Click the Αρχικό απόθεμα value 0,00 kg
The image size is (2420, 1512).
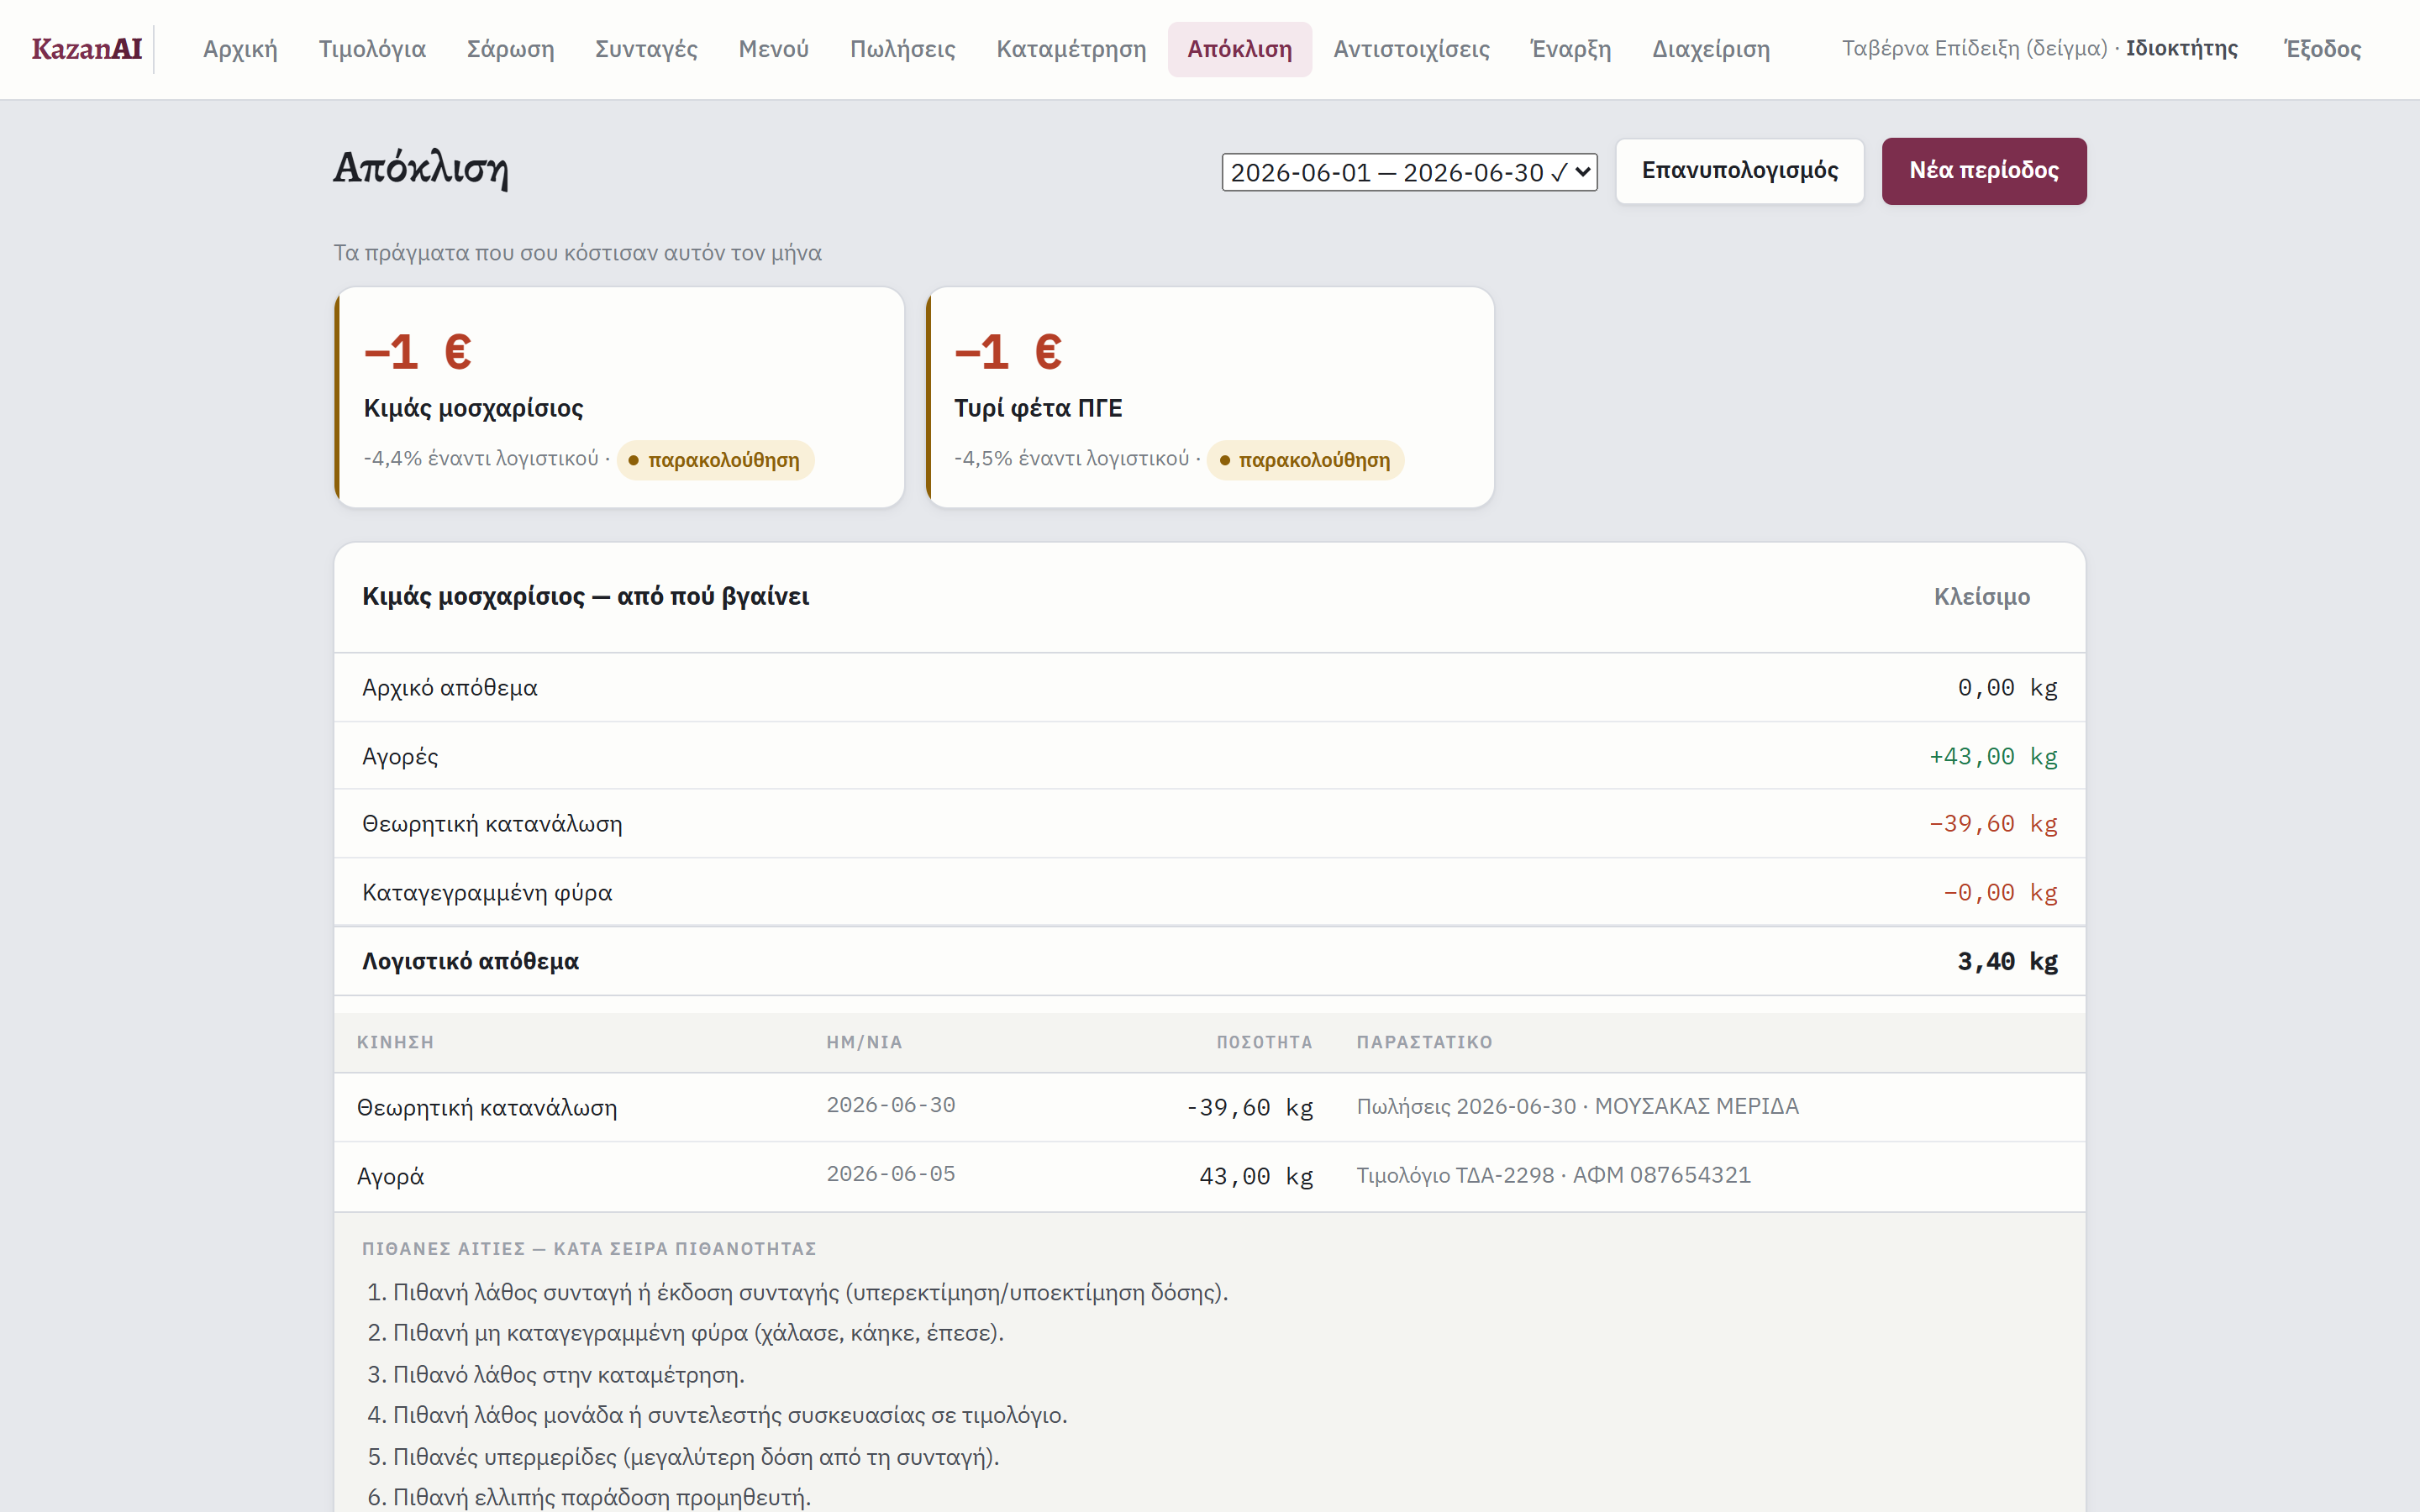[x=2007, y=688]
